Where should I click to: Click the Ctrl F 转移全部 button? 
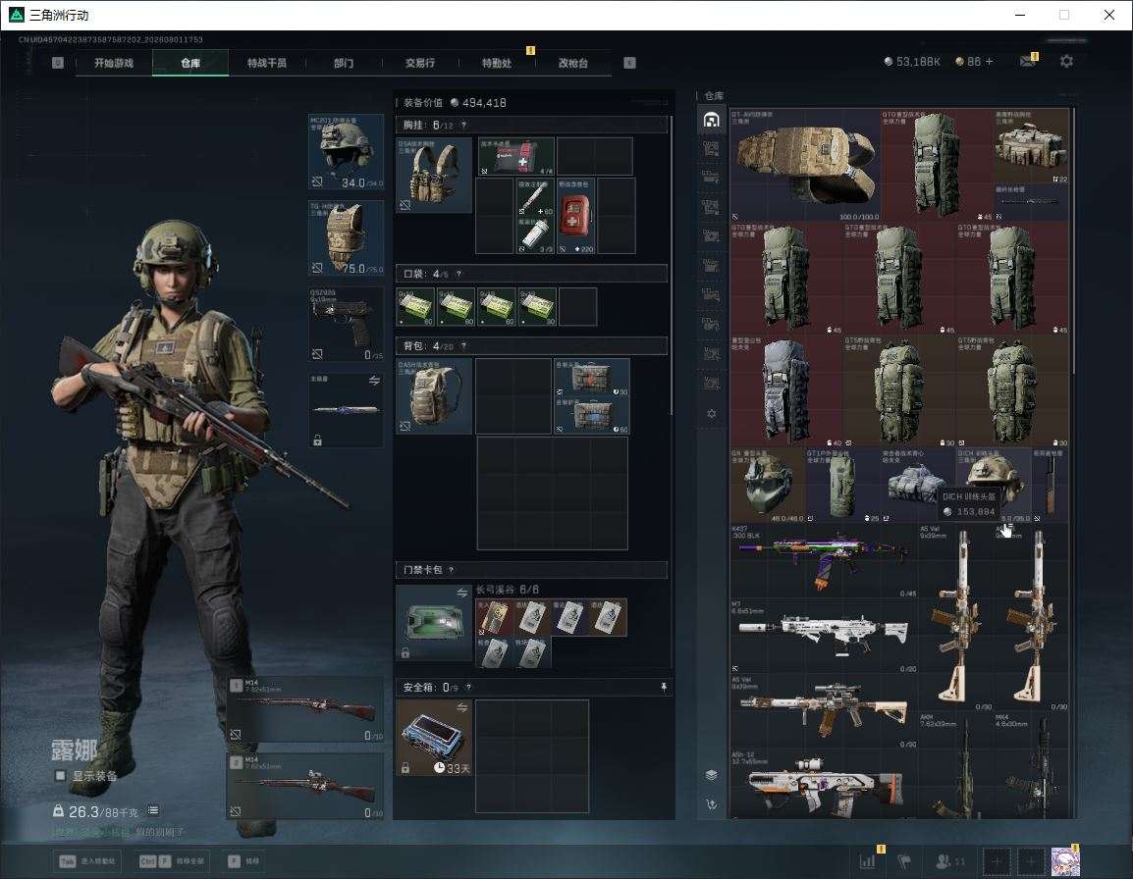(173, 861)
